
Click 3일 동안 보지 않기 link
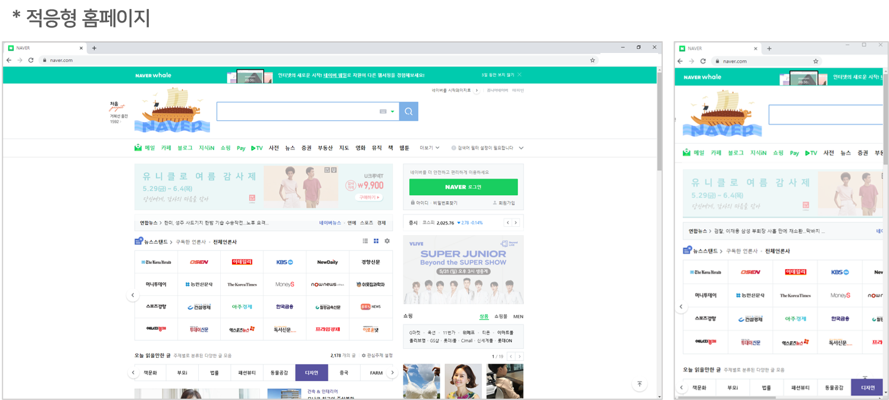[x=497, y=75]
